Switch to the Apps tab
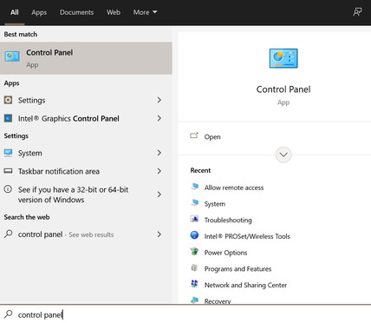Image resolution: width=371 pixels, height=323 pixels. coord(39,12)
